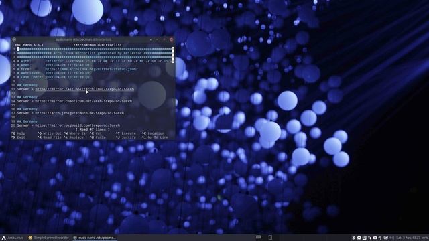Viewport: 429px width, 241px height.
Task: Click the reflector --verbose command line
Action: coord(107,61)
